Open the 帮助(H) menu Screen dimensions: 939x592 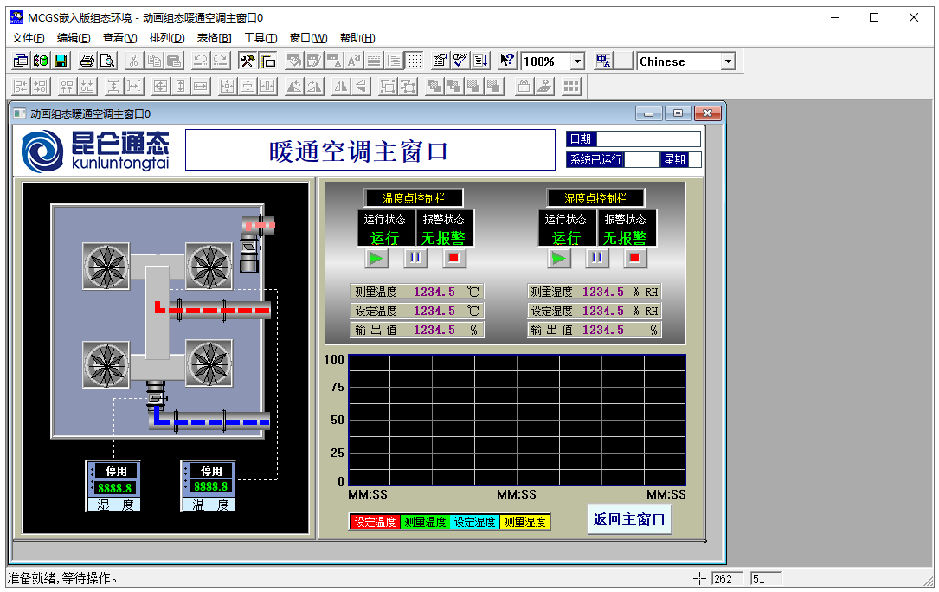tap(357, 38)
